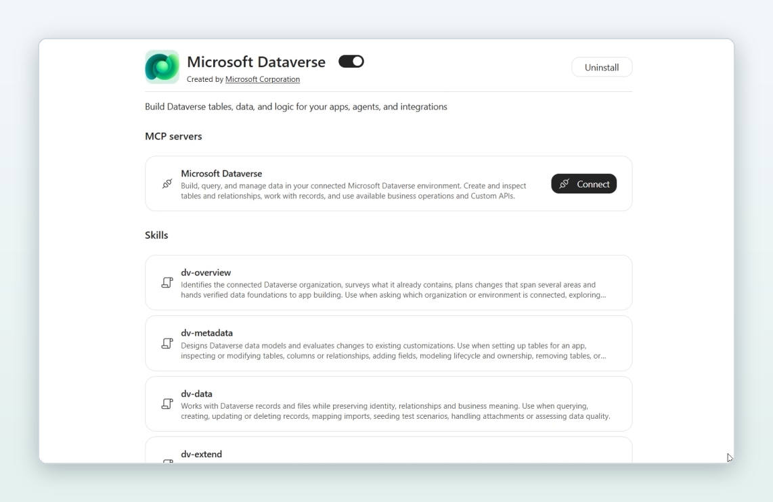Click the scroll icon next to dv-data

pyautogui.click(x=167, y=404)
